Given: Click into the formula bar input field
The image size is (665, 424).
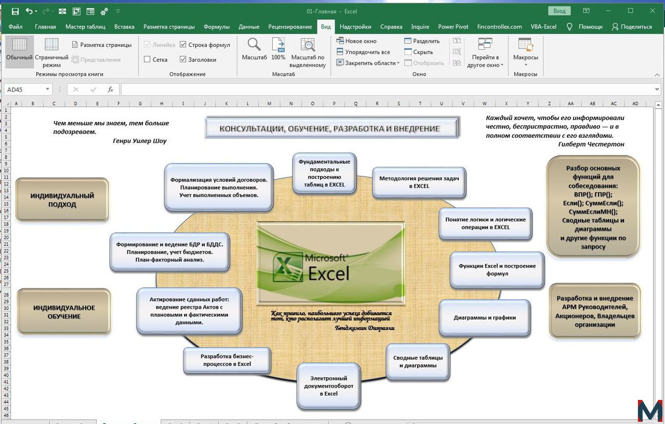Looking at the screenshot, I should click(387, 89).
